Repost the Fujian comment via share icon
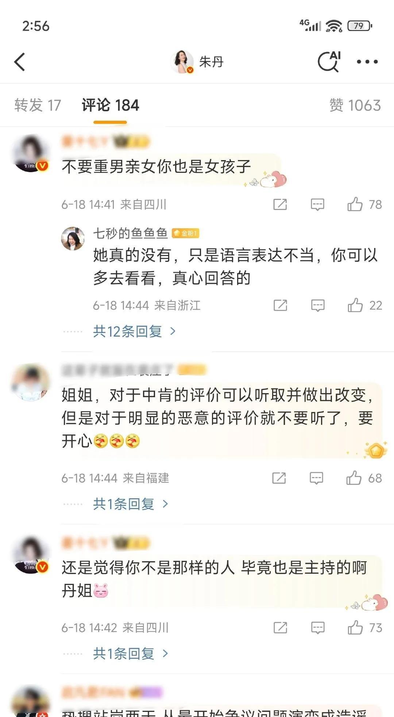The width and height of the screenshot is (394, 717). [279, 478]
